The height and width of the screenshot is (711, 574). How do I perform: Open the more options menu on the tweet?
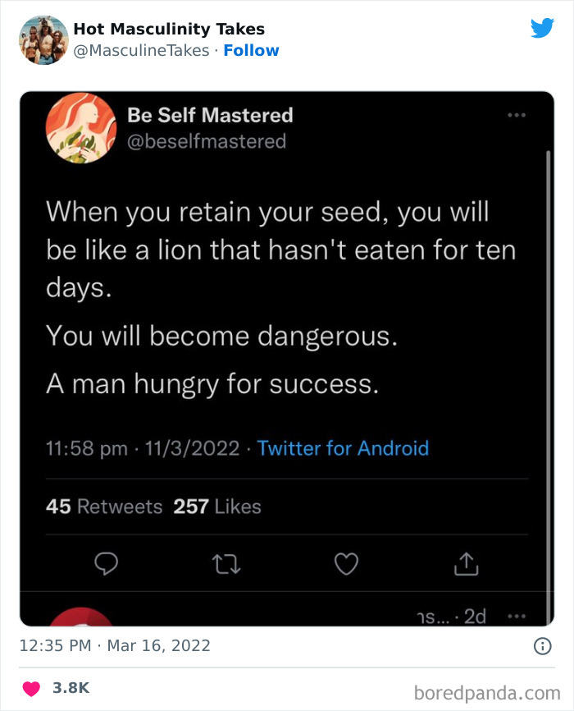[x=517, y=116]
